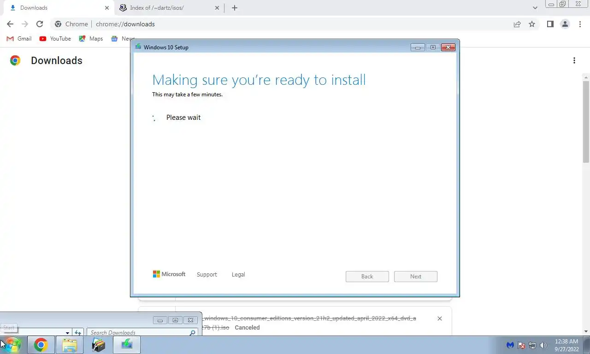Viewport: 590px width, 354px height.
Task: Close the Windows 10 Setup window
Action: (448, 47)
